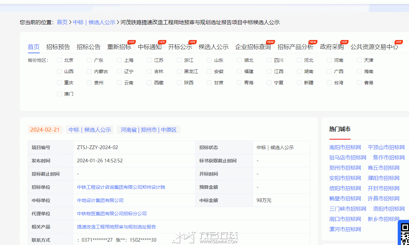Screen dimensions: 409x245
Task: Open the 中标通知 tab
Action: tap(150, 47)
